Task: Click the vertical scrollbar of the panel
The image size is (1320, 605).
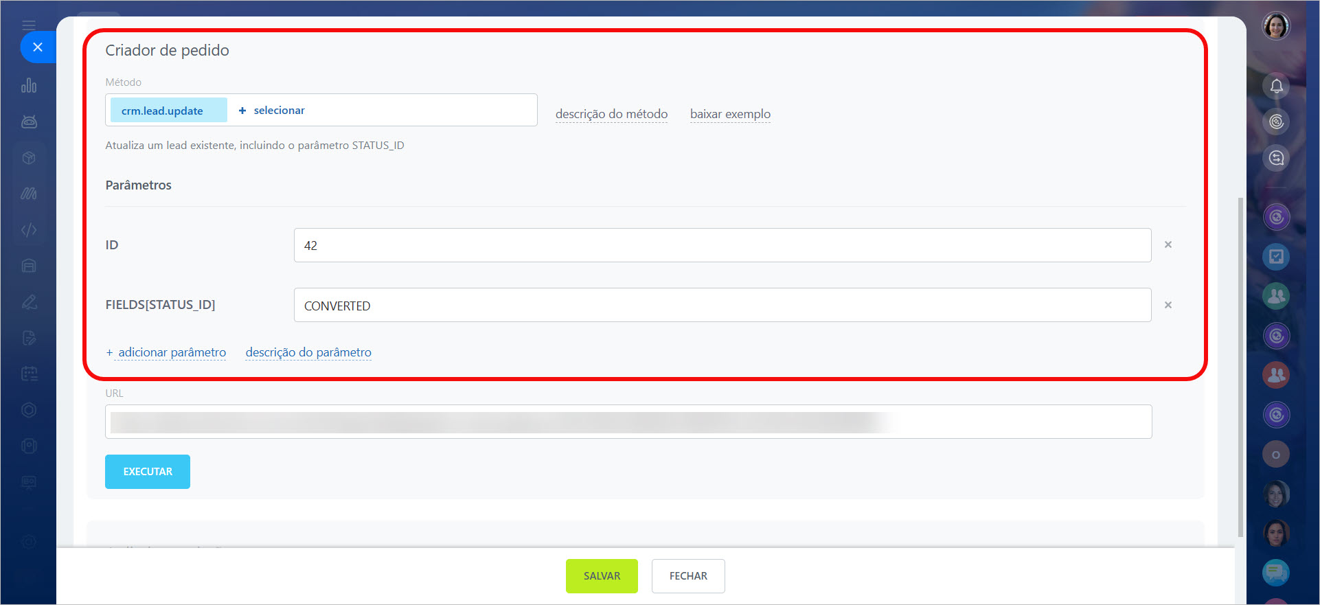Action: click(1240, 367)
